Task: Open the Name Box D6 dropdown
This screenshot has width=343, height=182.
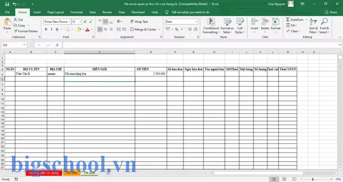Action: click(x=24, y=45)
